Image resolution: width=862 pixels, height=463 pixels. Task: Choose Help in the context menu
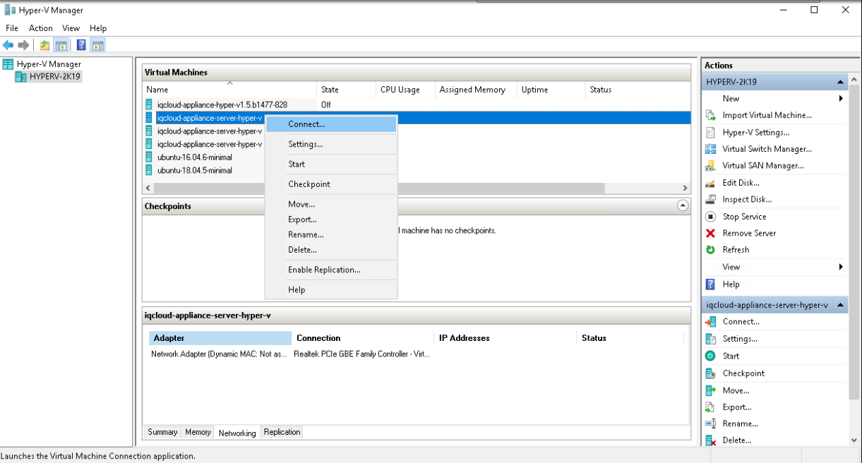pyautogui.click(x=331, y=289)
